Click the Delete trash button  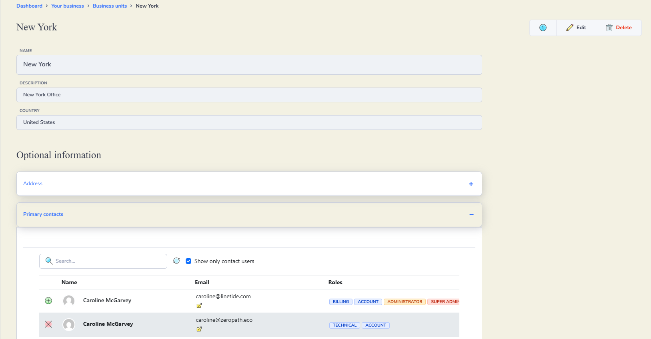point(619,28)
